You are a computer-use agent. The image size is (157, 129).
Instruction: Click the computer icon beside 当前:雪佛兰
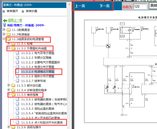point(4,25)
